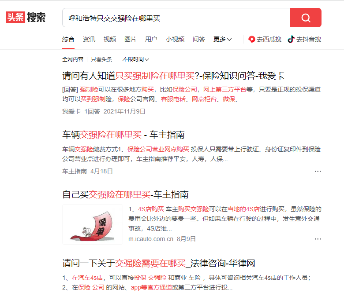Click the 西瓜 video icon
344x293 pixels.
pyautogui.click(x=251, y=39)
